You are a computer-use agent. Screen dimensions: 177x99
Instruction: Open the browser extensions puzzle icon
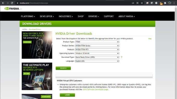(165, 3)
